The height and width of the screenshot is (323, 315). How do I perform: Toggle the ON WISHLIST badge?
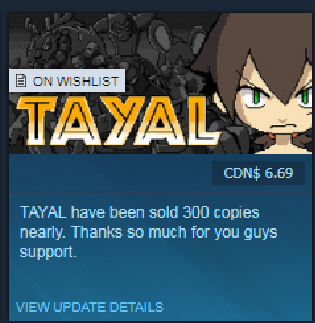click(67, 80)
